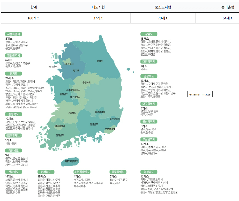Viewport: 239px width, 201px height.
Task: Click the 64개소 count cell
Action: 225,18
